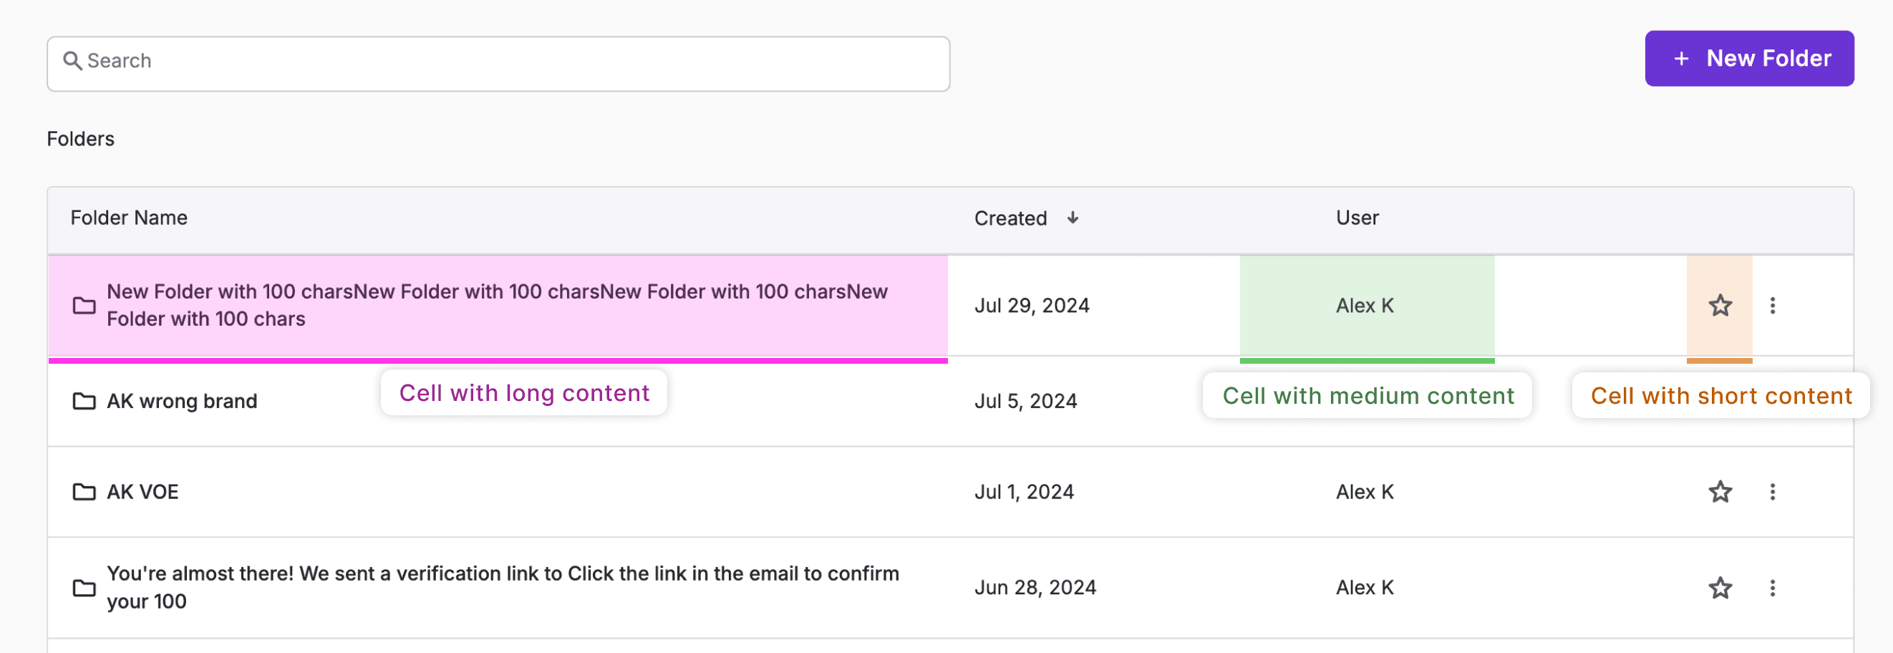
Task: Click the folder icon beside AK wrong brand
Action: click(x=84, y=401)
